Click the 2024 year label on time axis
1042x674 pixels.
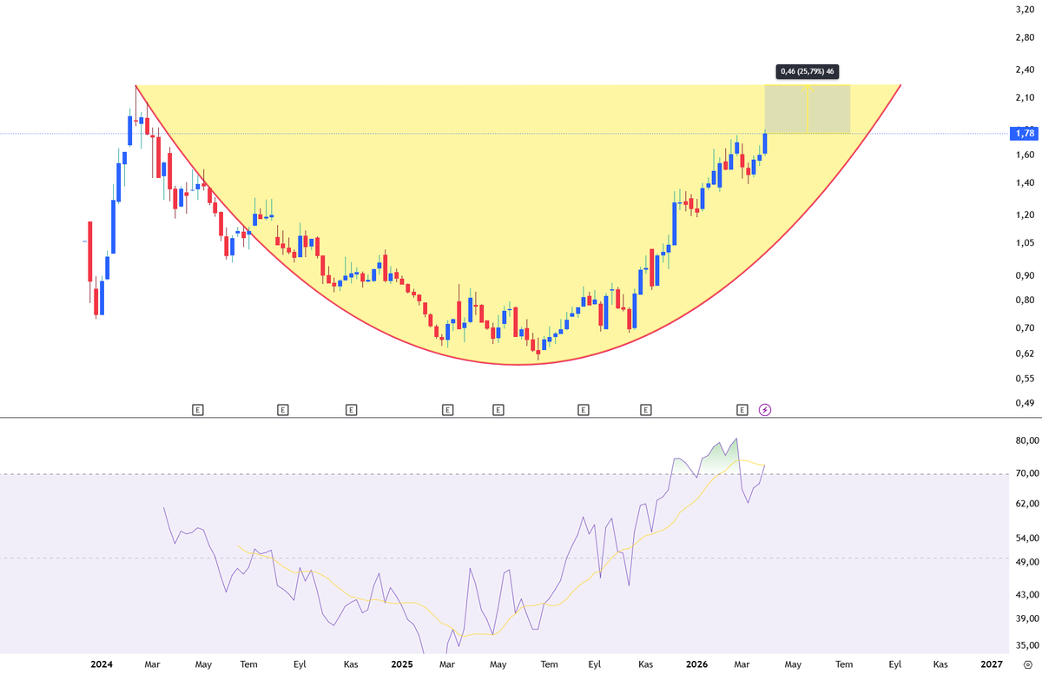tap(102, 664)
